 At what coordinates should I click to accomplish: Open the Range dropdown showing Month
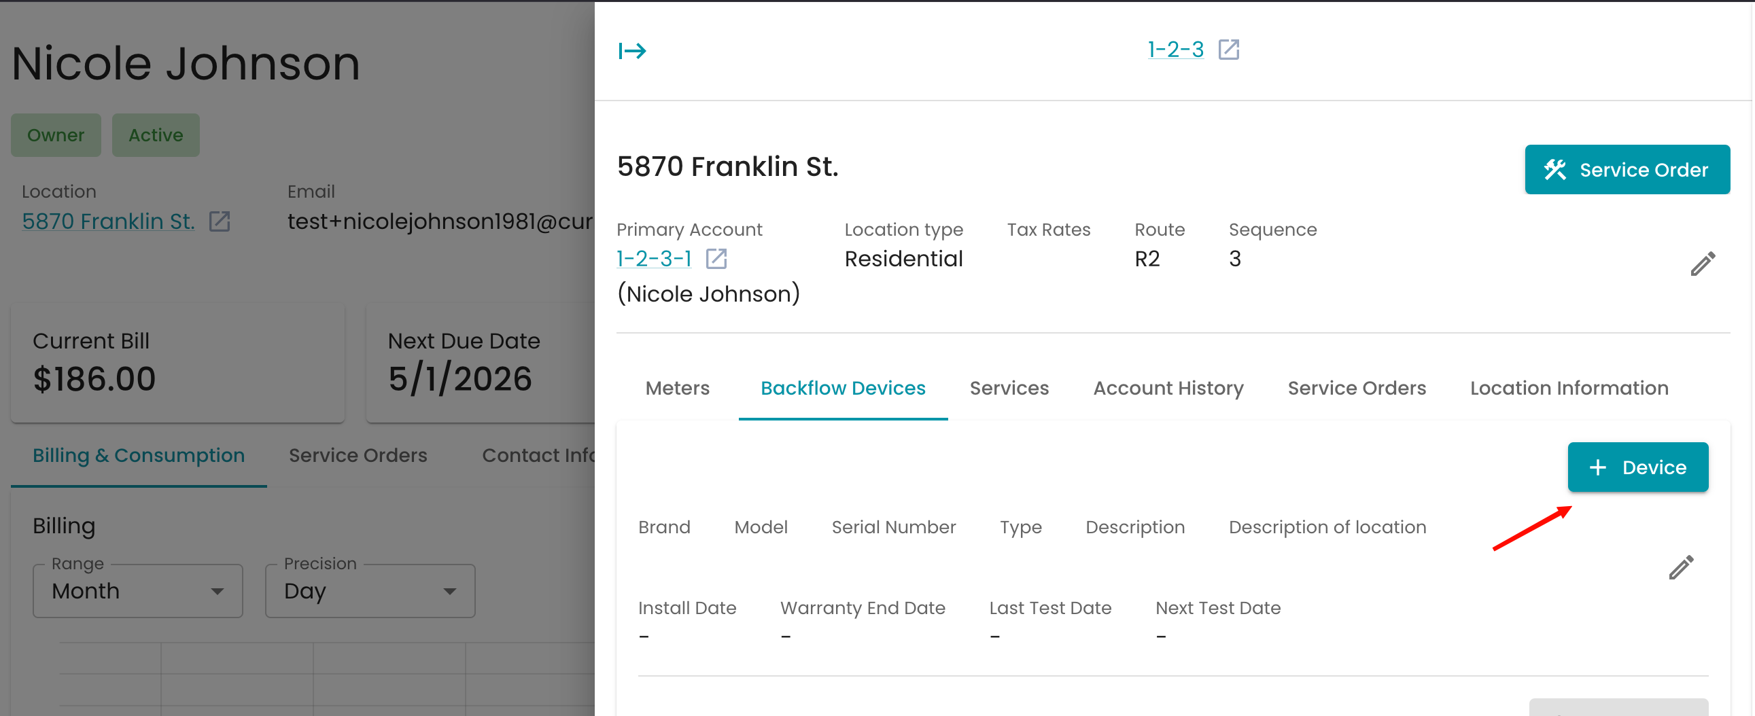[137, 591]
